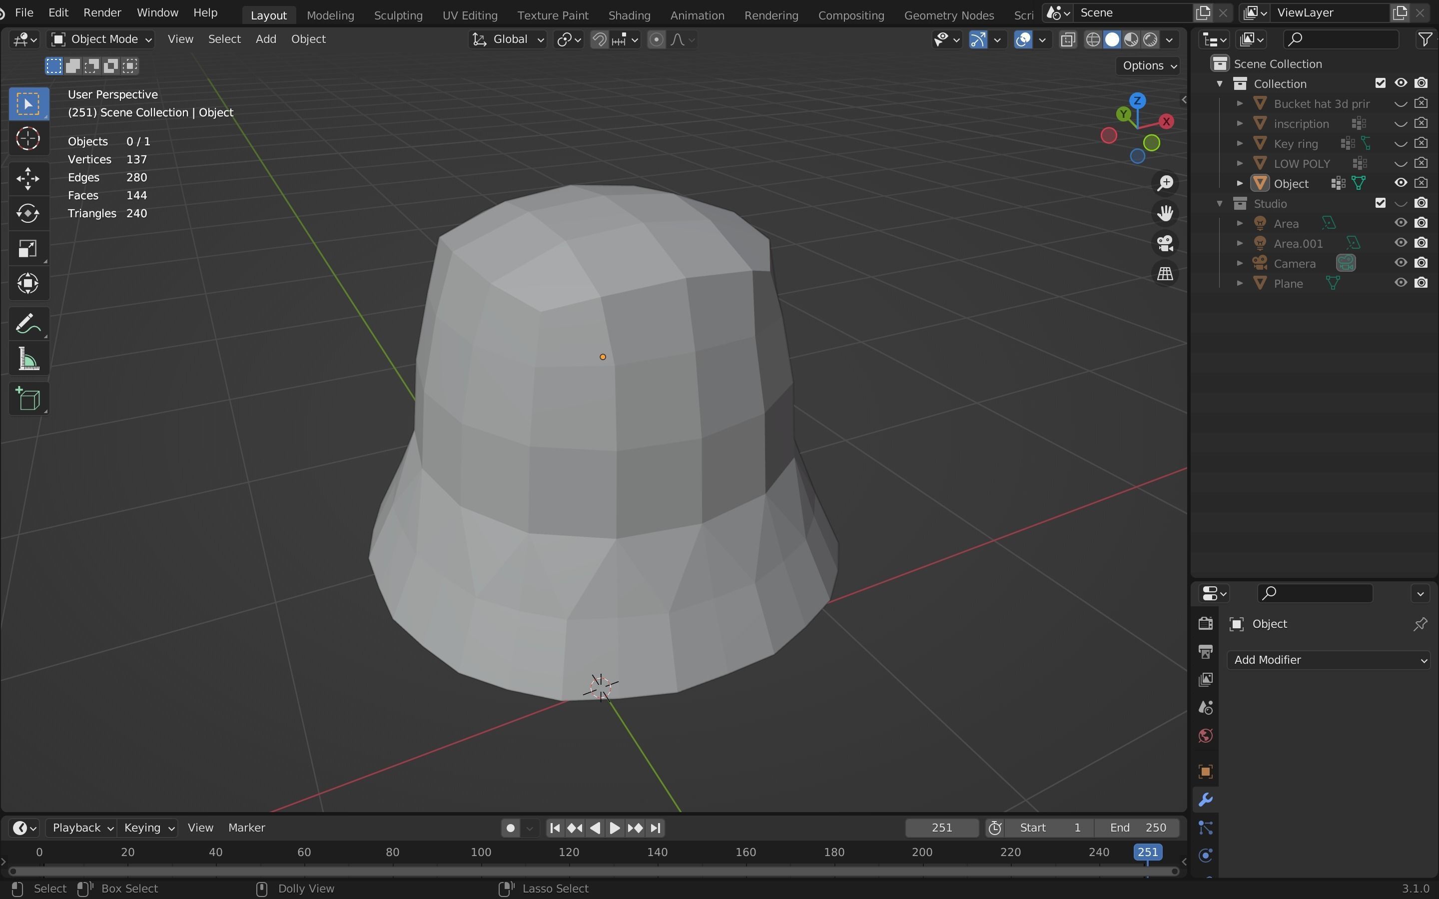Open Output properties tab icon
Image resolution: width=1439 pixels, height=899 pixels.
pos(1205,652)
